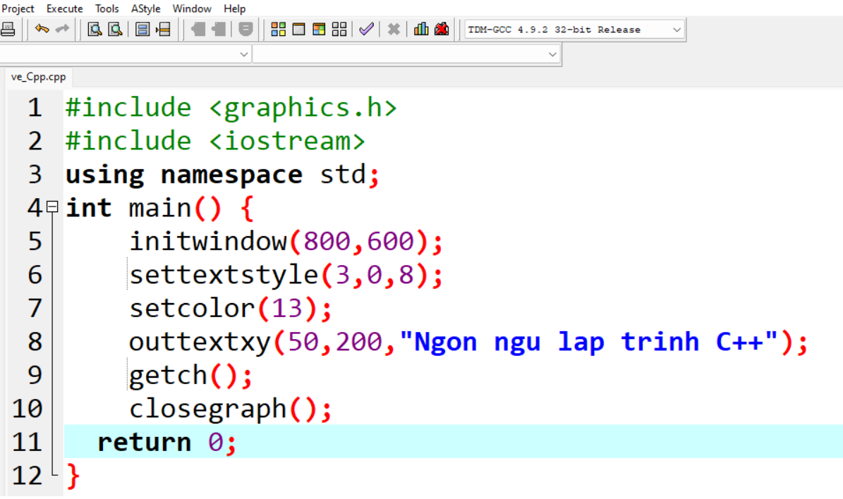
Task: Open the Help menu
Action: [x=234, y=8]
